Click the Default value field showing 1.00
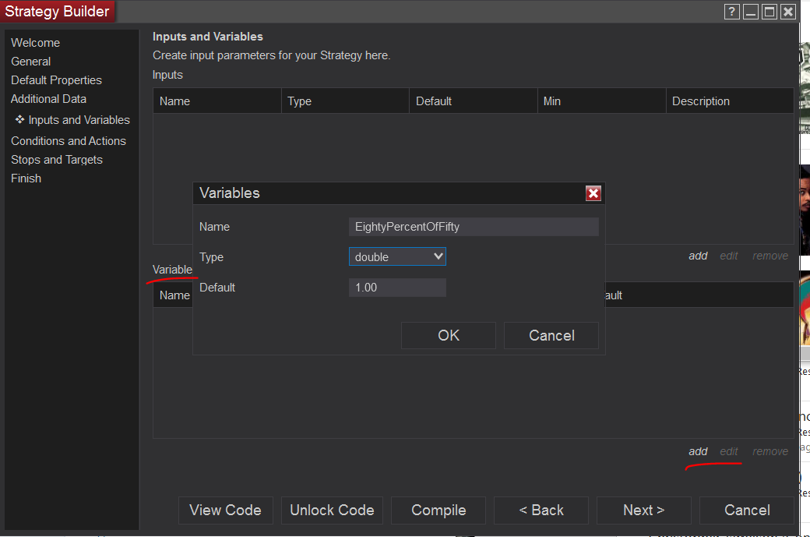 click(397, 288)
